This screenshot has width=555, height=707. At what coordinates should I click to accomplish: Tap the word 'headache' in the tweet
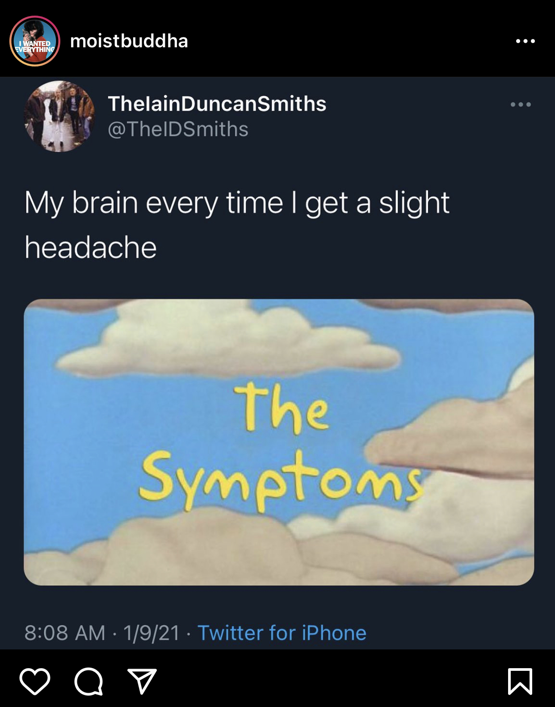[x=91, y=248]
